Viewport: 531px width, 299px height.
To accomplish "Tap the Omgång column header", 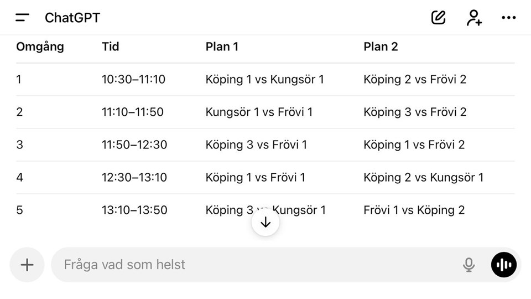I will point(40,47).
